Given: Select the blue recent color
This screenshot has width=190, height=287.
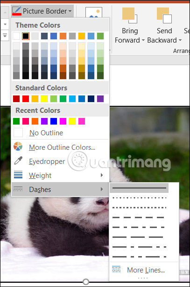Looking at the screenshot, I should click(54, 121).
